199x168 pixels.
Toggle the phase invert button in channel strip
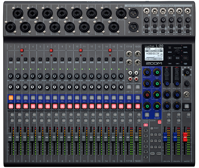click(147, 115)
